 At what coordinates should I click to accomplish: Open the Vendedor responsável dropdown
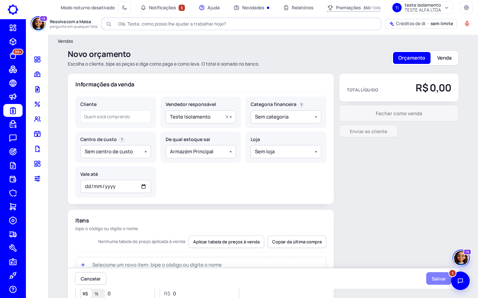tap(201, 117)
